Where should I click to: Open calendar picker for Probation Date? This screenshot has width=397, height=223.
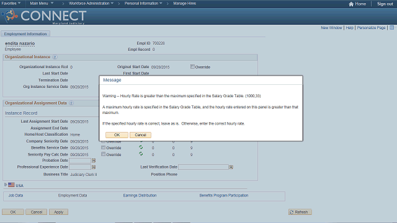(x=94, y=160)
